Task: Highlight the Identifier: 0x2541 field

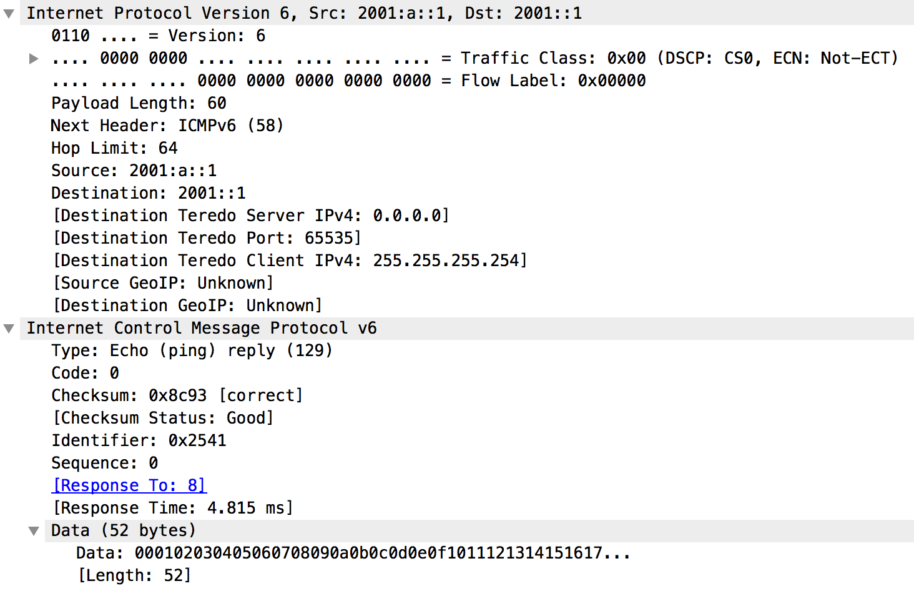Action: [139, 441]
